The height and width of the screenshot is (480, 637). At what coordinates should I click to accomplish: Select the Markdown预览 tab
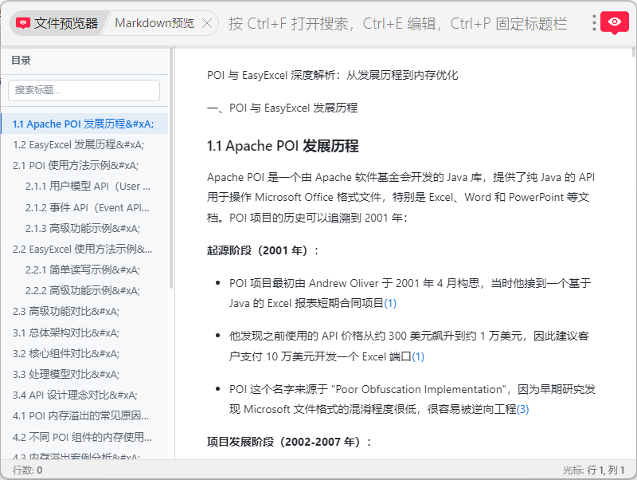coord(154,23)
